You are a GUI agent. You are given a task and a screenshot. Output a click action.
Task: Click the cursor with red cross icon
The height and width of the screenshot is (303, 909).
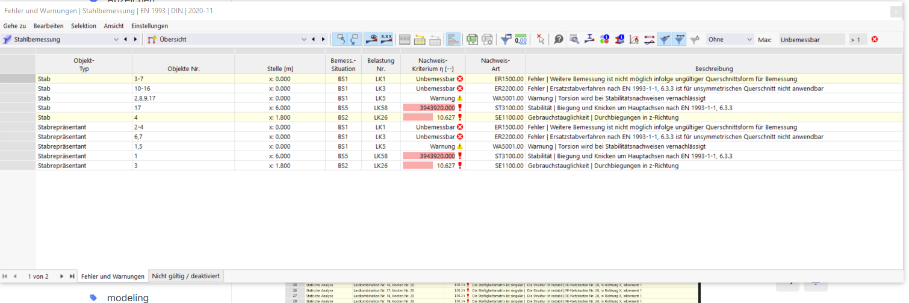click(x=540, y=39)
